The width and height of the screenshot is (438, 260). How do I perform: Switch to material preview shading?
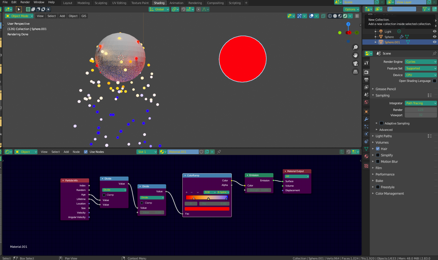coord(340,16)
